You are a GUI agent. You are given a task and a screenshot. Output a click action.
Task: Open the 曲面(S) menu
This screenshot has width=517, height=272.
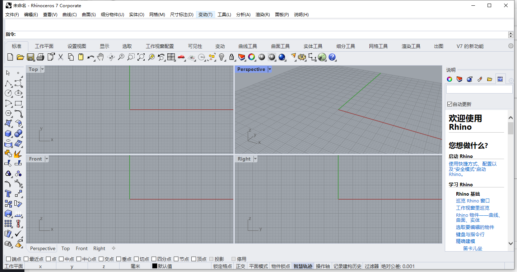pos(89,14)
